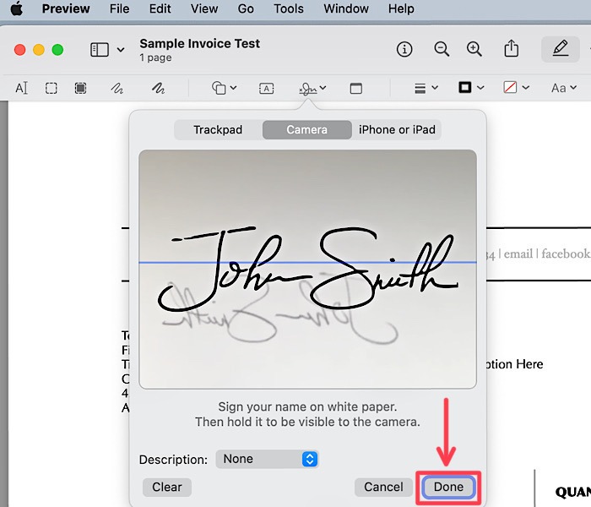
Task: Click the email text in the invoice
Action: (x=518, y=253)
